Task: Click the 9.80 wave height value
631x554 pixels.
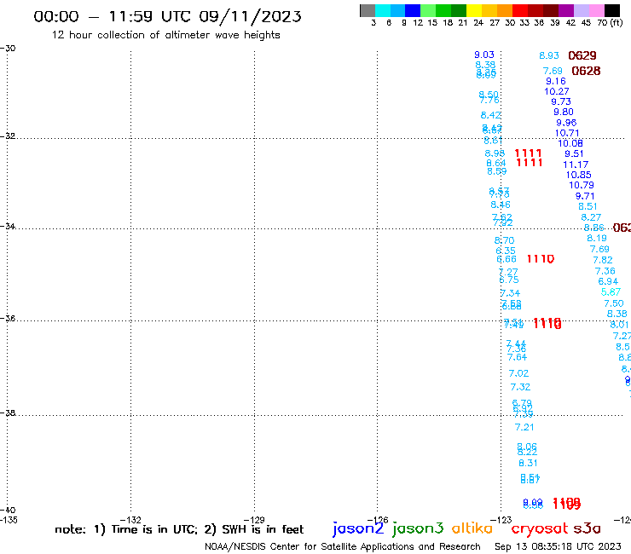Action: point(564,113)
